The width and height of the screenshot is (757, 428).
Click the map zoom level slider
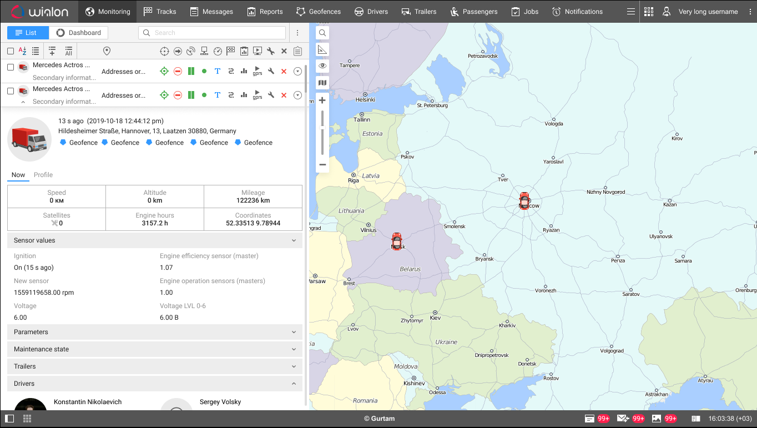point(322,133)
